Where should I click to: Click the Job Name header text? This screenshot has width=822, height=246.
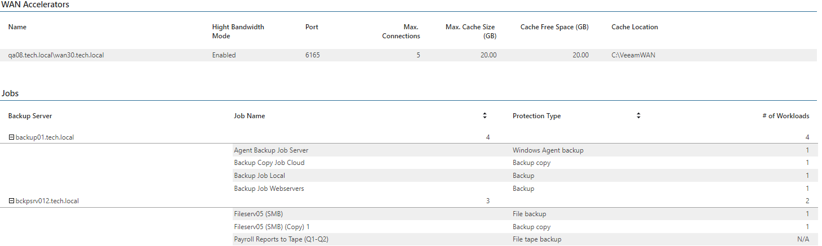(250, 116)
